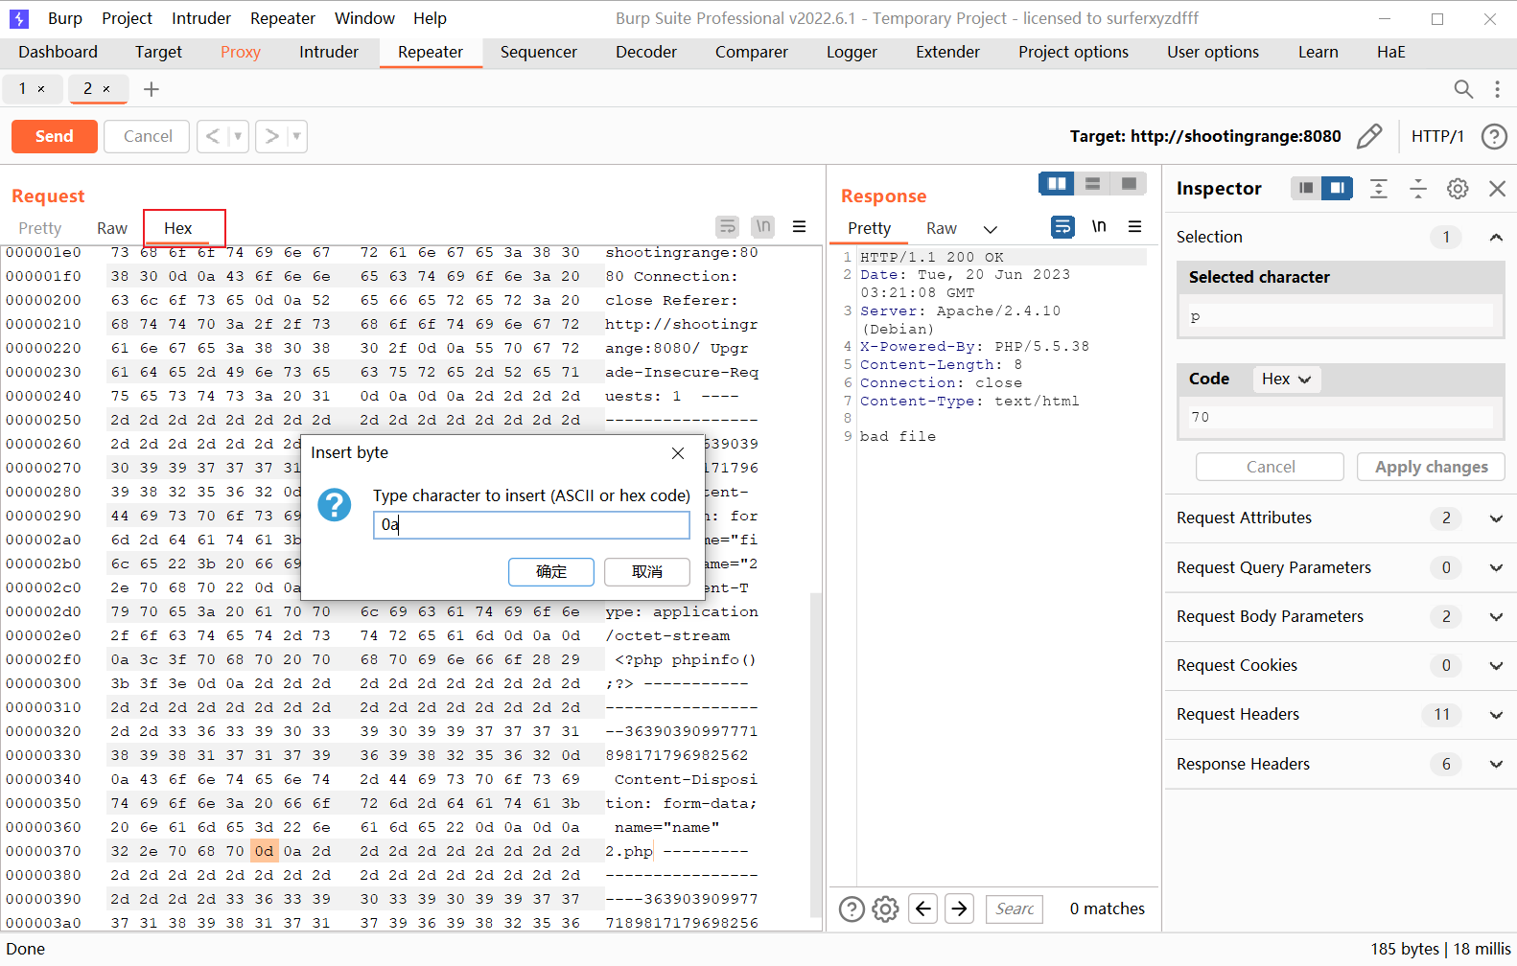This screenshot has width=1517, height=966.
Task: Open Inspector settings gear
Action: [x=1458, y=189]
